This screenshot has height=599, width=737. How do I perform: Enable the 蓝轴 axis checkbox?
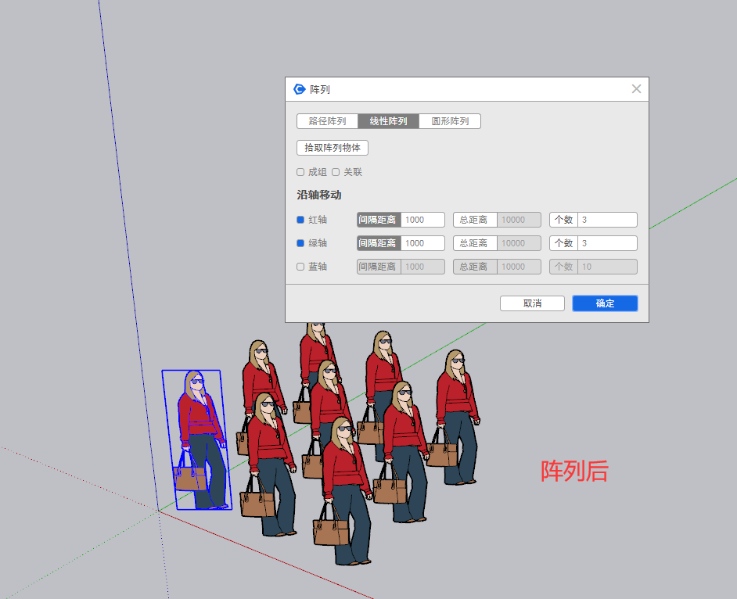(300, 267)
